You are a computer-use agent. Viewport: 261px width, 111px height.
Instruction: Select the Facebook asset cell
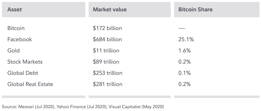(20, 39)
